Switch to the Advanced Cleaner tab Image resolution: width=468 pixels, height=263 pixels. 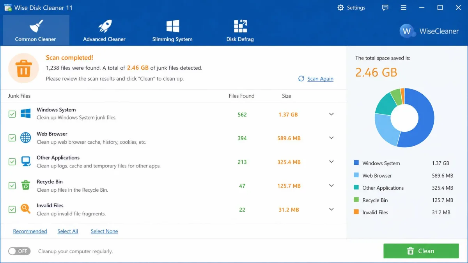click(104, 30)
